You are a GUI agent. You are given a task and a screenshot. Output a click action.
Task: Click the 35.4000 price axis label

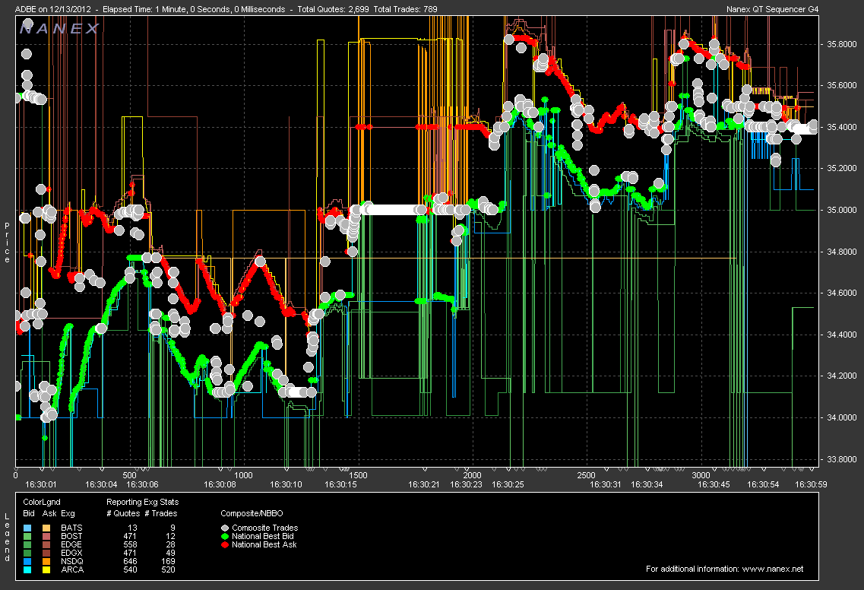coord(842,128)
